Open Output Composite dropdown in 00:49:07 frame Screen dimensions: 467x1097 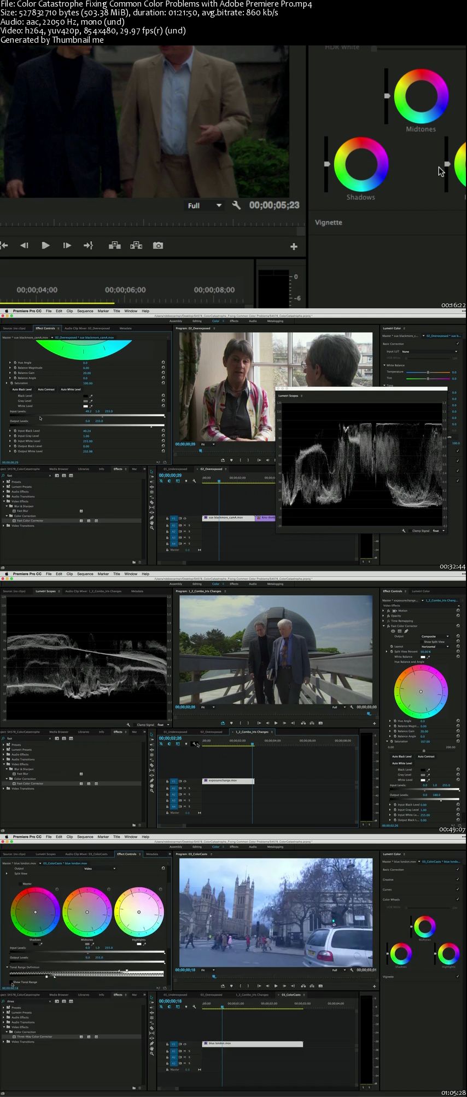tap(436, 636)
